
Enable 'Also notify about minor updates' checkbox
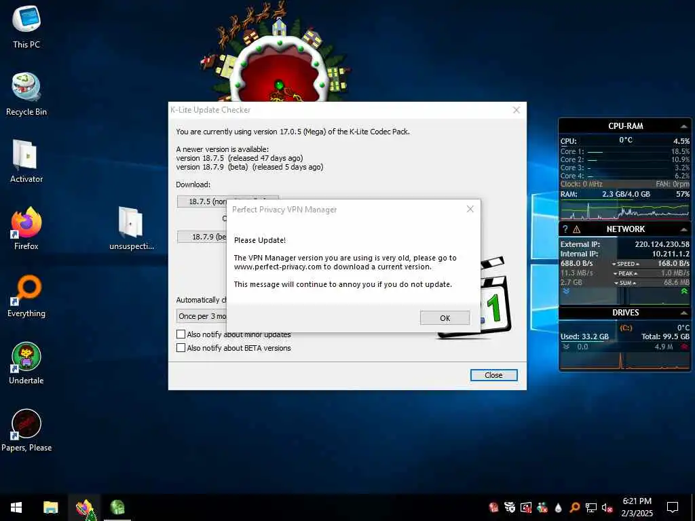click(x=181, y=334)
